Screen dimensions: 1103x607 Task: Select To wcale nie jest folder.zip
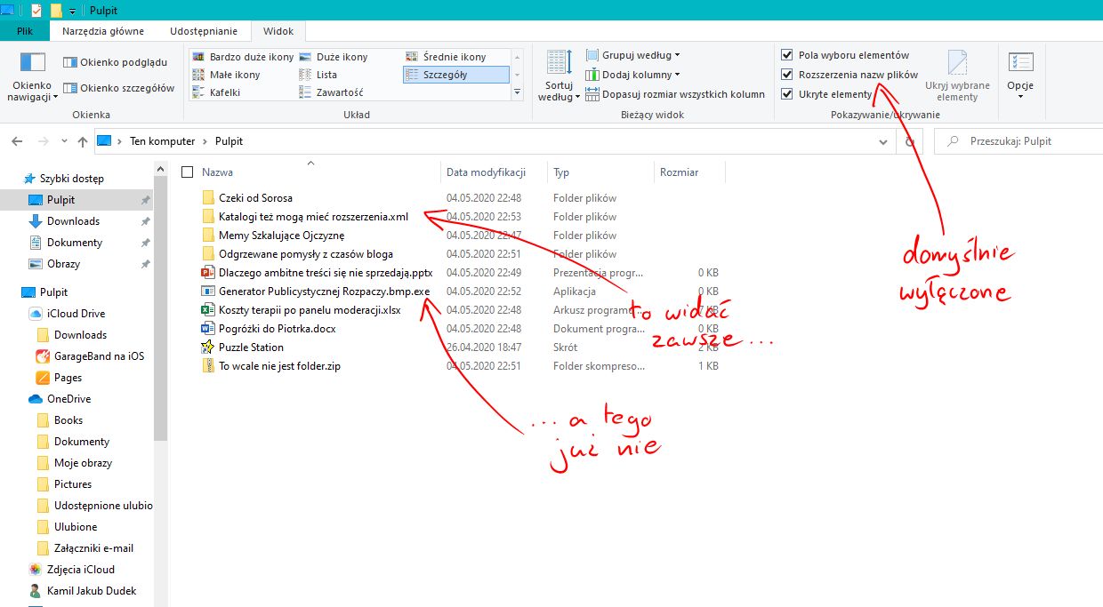(279, 366)
